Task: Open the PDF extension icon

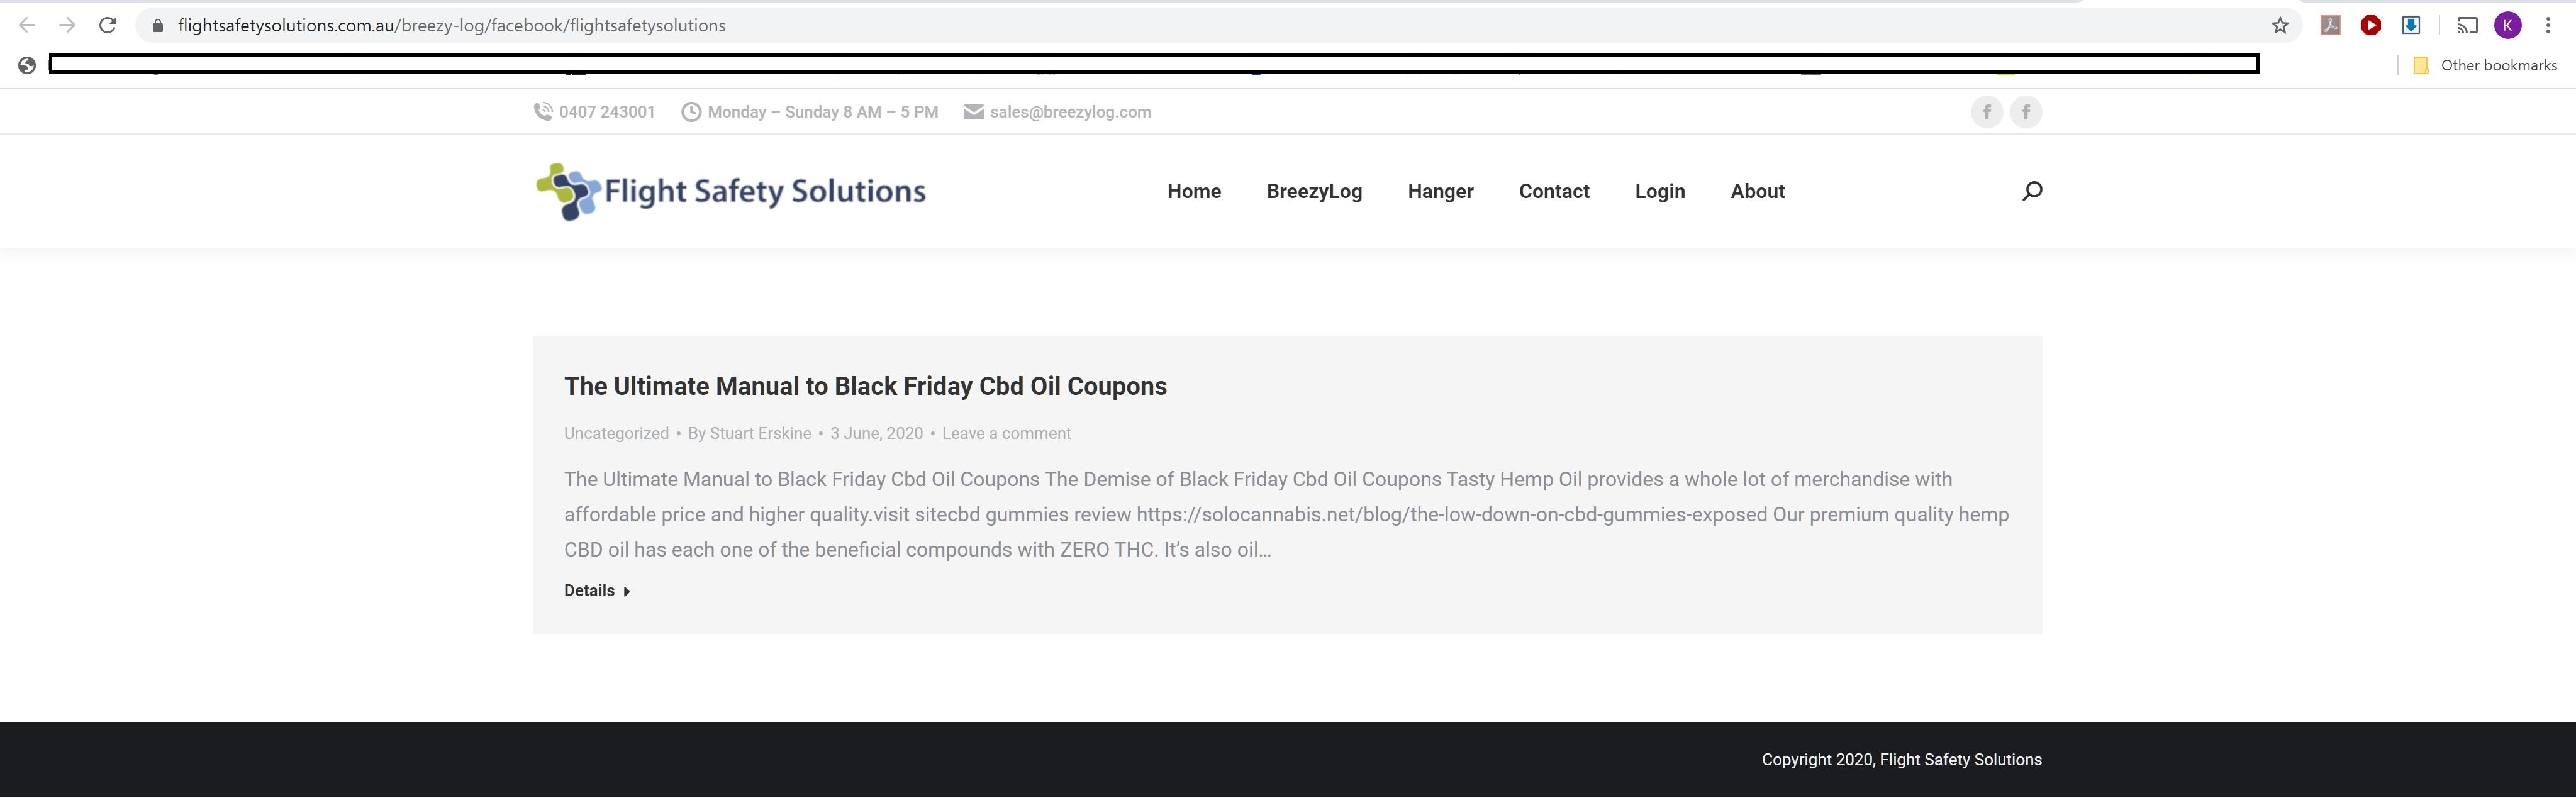Action: [x=2330, y=26]
